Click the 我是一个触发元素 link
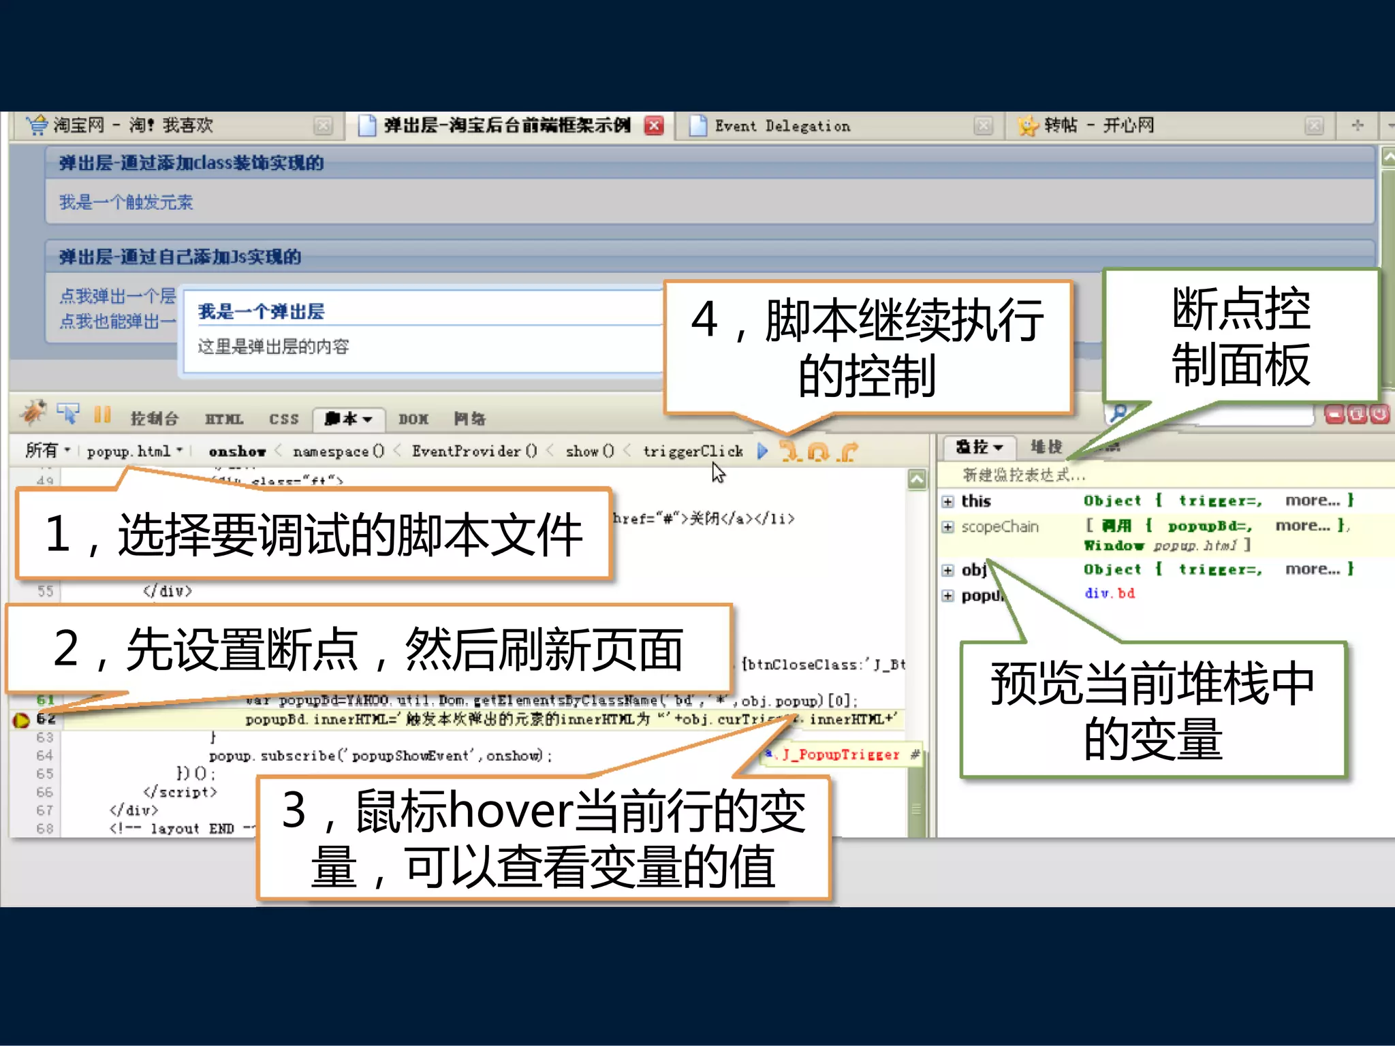 [x=126, y=202]
